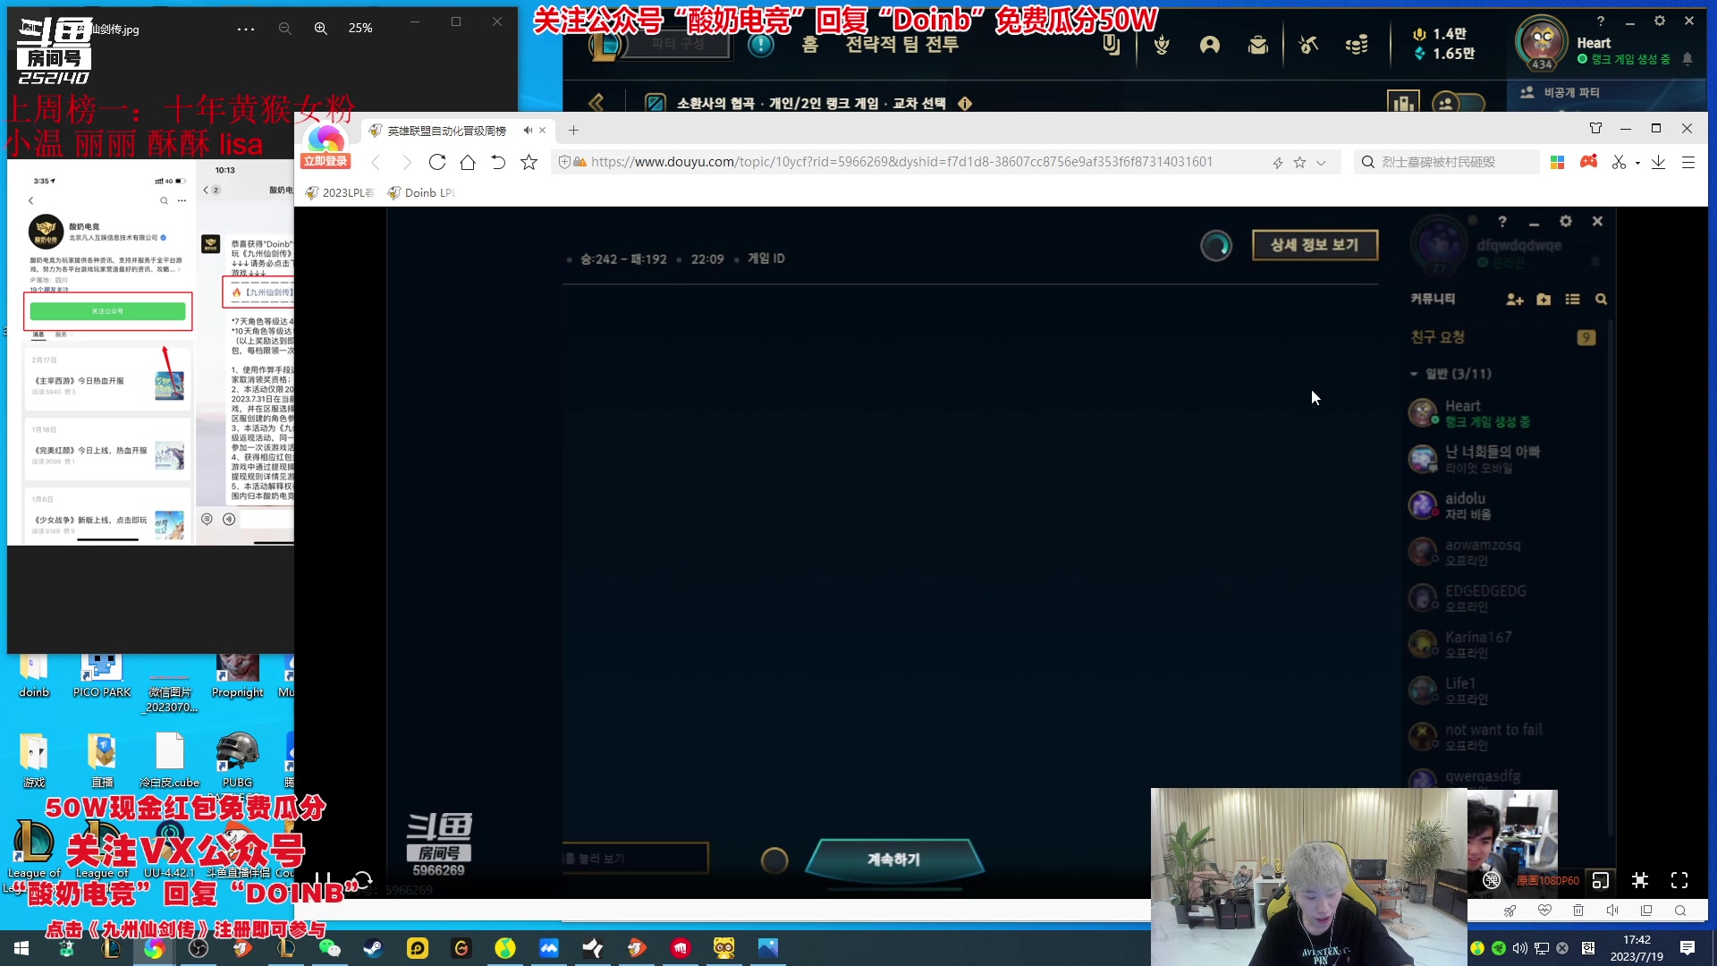Screen dimensions: 1717x966
Task: Open Steam from the taskbar
Action: (373, 948)
